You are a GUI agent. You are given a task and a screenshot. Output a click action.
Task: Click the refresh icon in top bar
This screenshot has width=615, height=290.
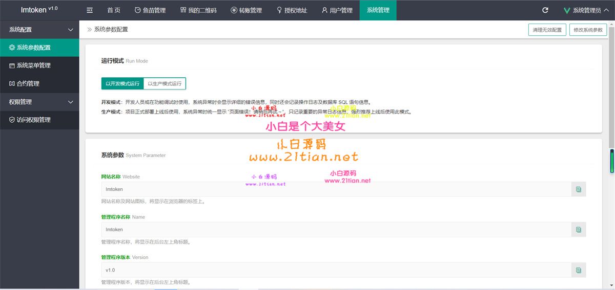tap(545, 10)
